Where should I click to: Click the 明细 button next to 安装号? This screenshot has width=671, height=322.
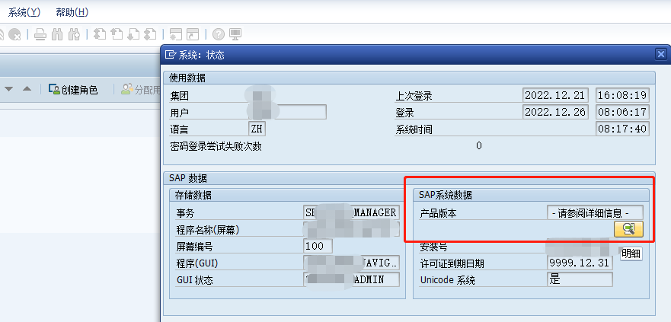coord(631,253)
